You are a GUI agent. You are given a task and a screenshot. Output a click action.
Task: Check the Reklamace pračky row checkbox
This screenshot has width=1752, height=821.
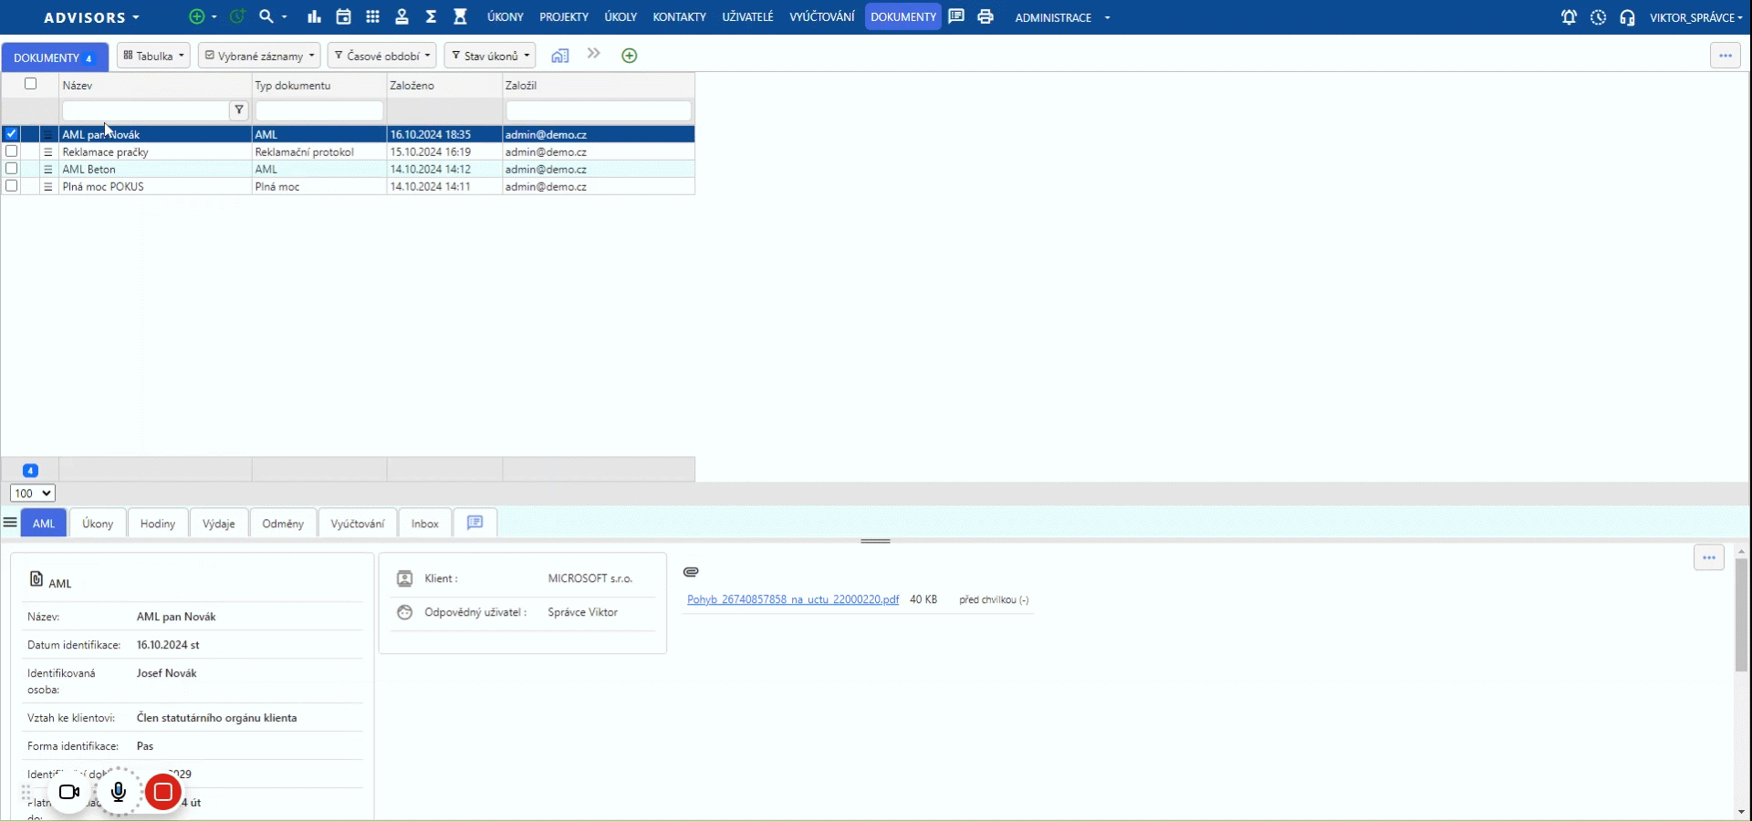click(12, 151)
